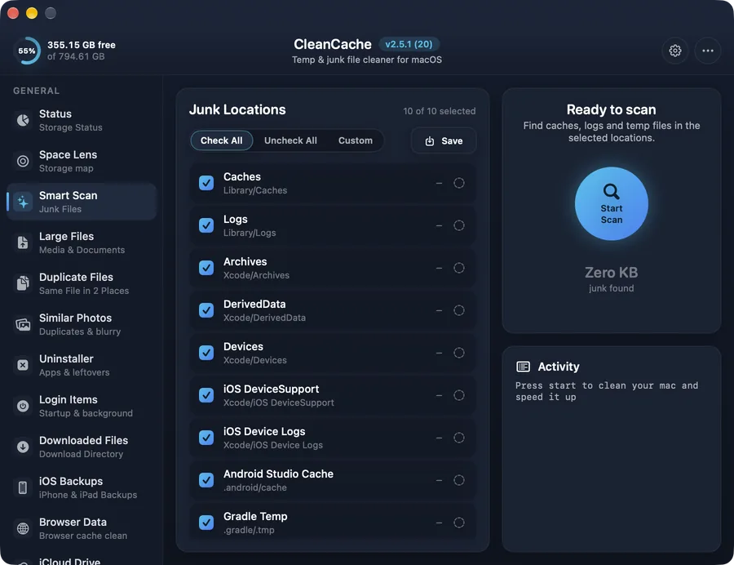The height and width of the screenshot is (565, 734).
Task: Open the settings gear icon
Action: [x=674, y=51]
